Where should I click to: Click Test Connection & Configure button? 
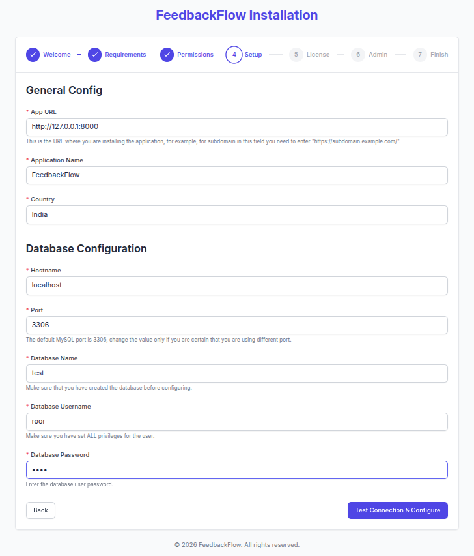(398, 510)
